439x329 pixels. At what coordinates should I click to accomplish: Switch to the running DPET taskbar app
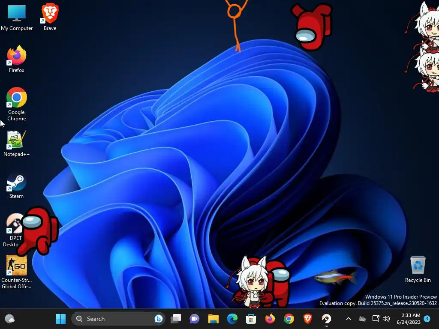[326, 319]
